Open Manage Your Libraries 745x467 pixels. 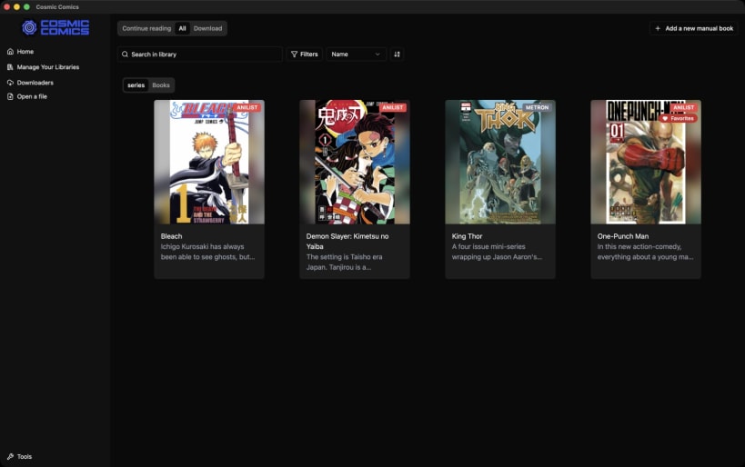pos(44,67)
